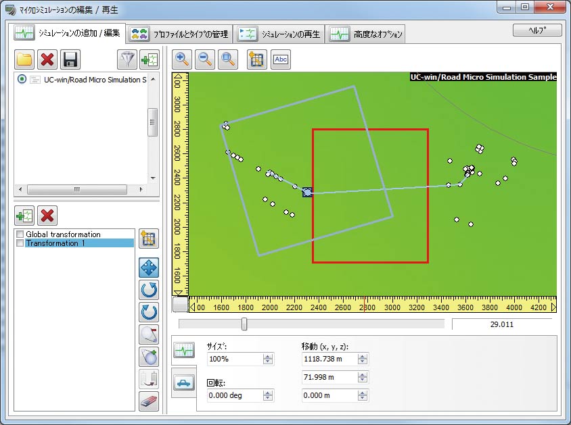Screen dimensions: 571x425
Task: Zoom in on the map view
Action: [x=182, y=59]
